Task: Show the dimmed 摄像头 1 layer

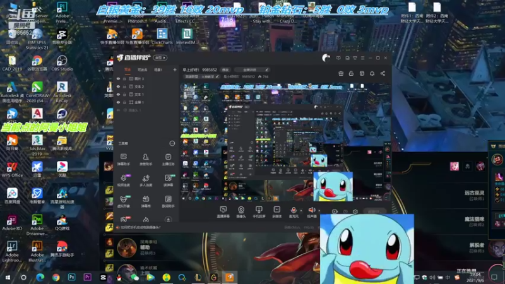Action: point(118,110)
